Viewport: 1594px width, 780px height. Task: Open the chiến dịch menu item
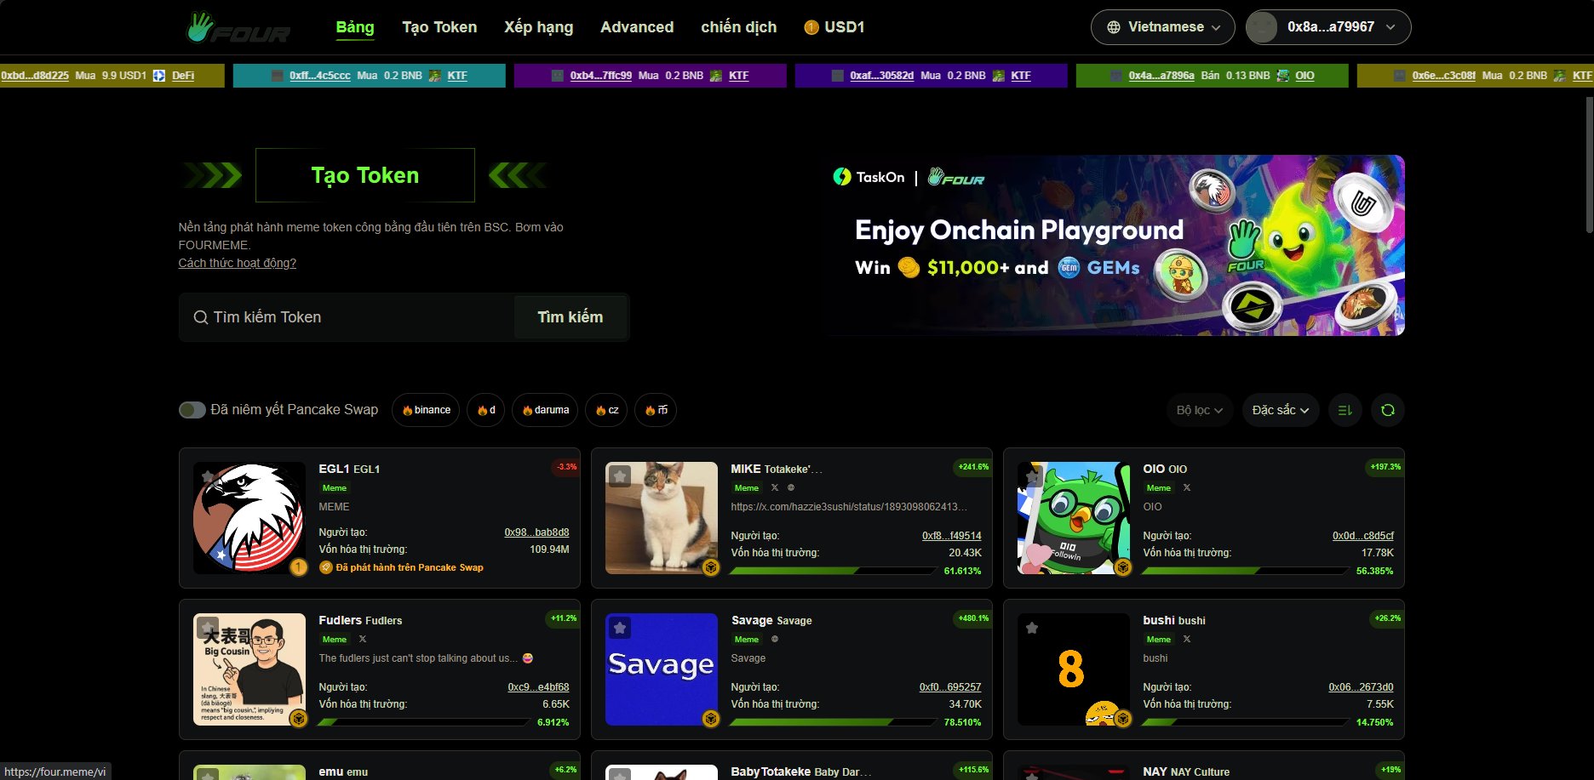tap(739, 27)
